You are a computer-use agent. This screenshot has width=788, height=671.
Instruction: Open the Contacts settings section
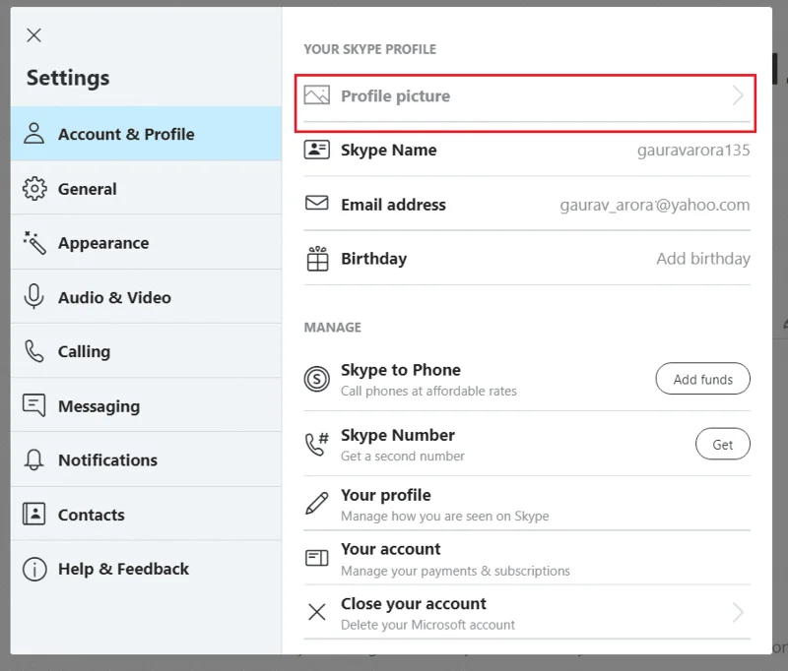146,514
